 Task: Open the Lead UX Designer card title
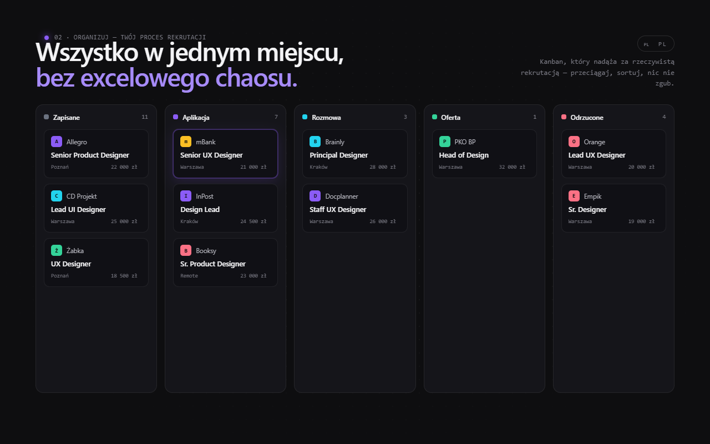coord(597,155)
